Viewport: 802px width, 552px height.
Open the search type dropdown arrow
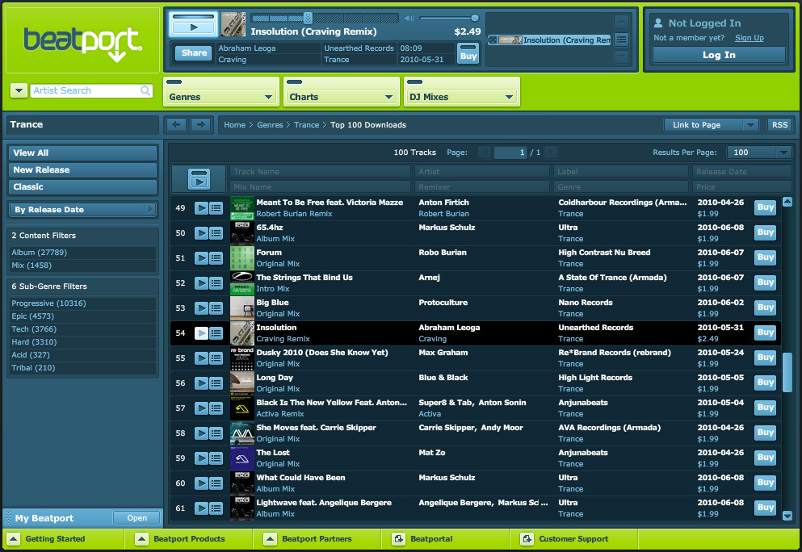(19, 90)
